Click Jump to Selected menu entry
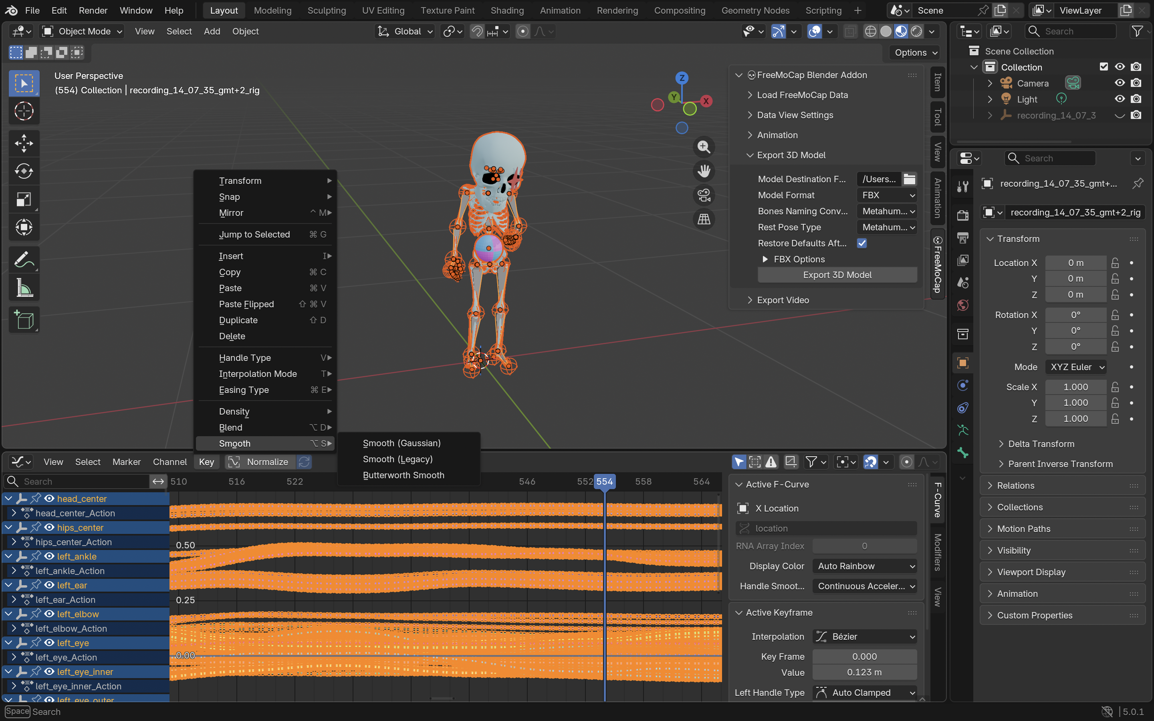Image resolution: width=1154 pixels, height=721 pixels. [x=264, y=234]
